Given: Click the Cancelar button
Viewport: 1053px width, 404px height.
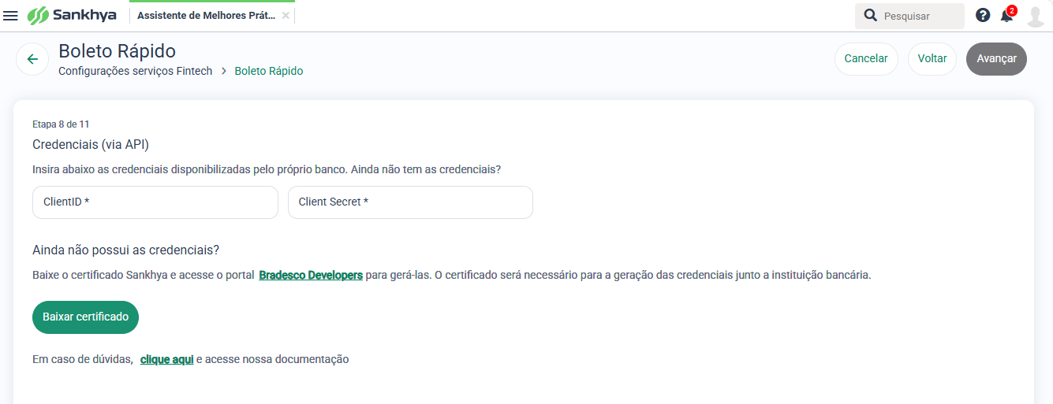Looking at the screenshot, I should click(x=866, y=59).
